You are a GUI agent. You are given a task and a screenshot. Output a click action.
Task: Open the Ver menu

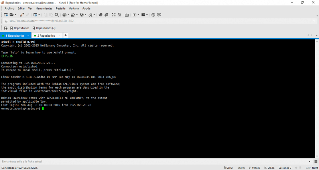pyautogui.click(x=30, y=8)
